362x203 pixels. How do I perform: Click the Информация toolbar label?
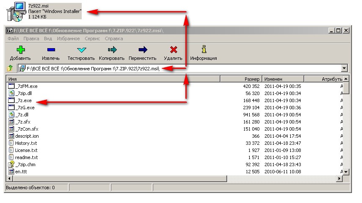click(x=203, y=58)
